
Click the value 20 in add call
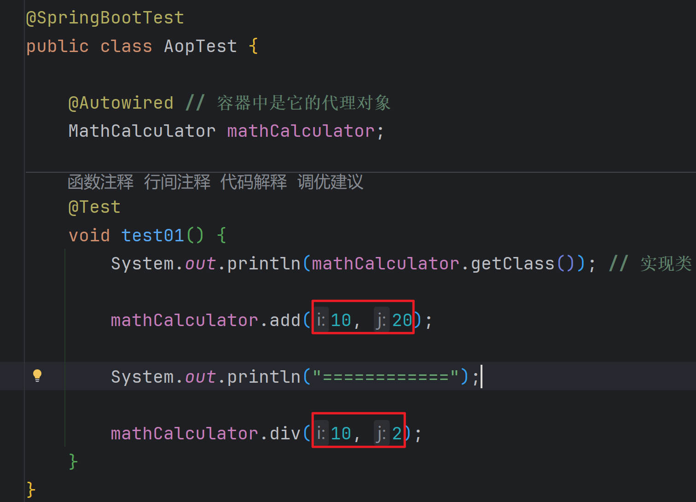coord(402,320)
